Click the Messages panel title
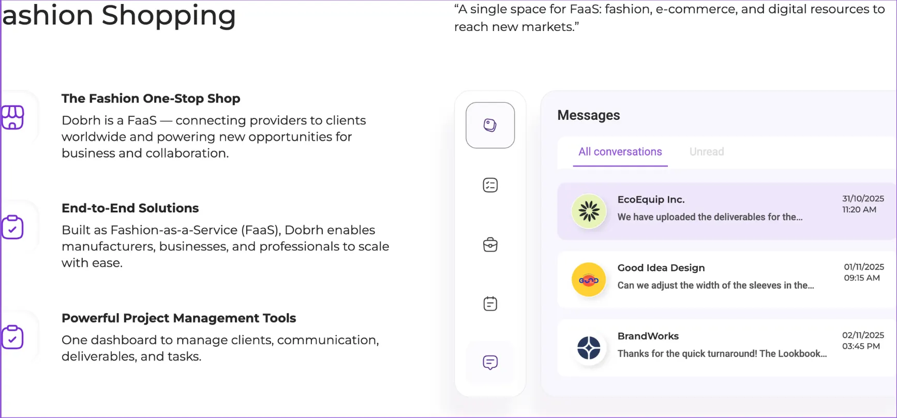Viewport: 897px width, 418px height. 589,115
